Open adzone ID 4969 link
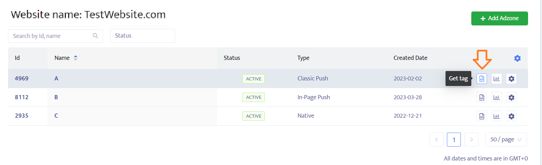This screenshot has height=165, width=542. (22, 79)
